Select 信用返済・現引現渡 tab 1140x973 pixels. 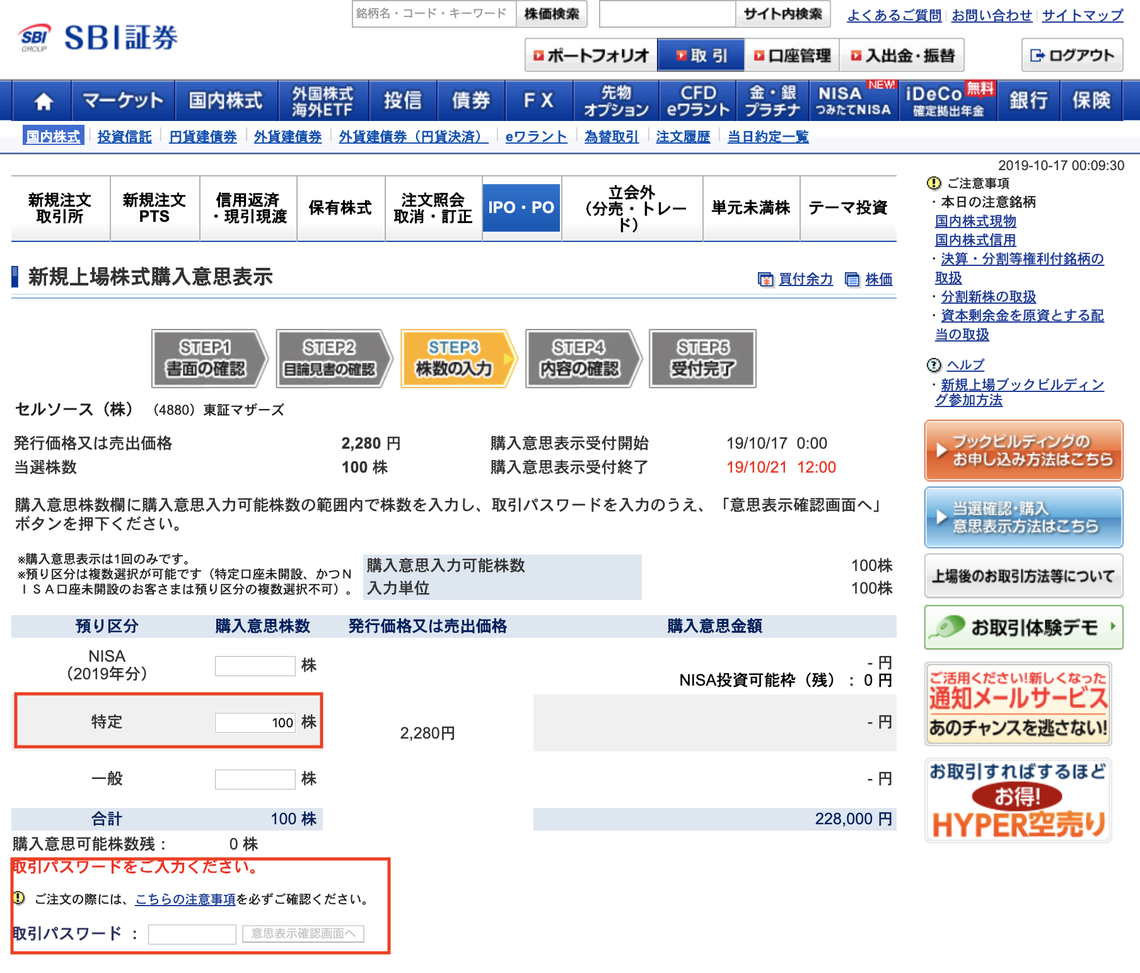click(x=248, y=209)
